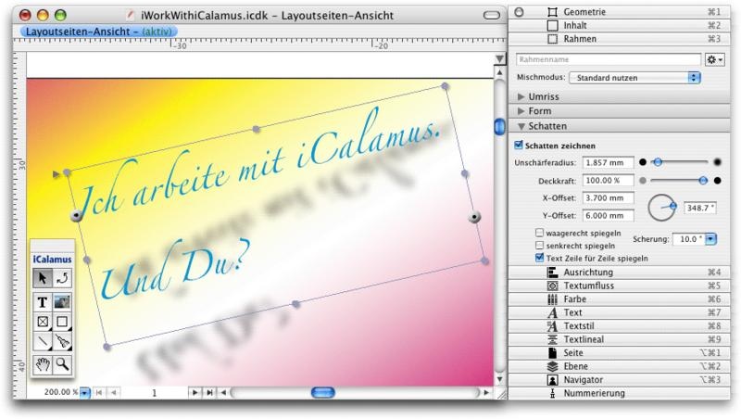Open the Farbe inspector section

pyautogui.click(x=619, y=298)
